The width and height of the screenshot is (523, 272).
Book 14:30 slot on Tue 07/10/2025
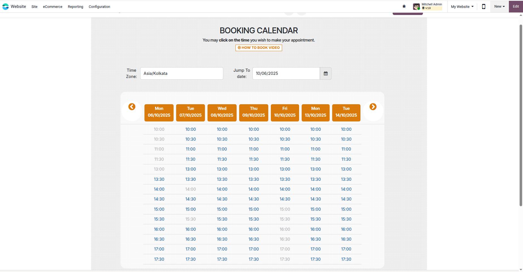pyautogui.click(x=191, y=199)
